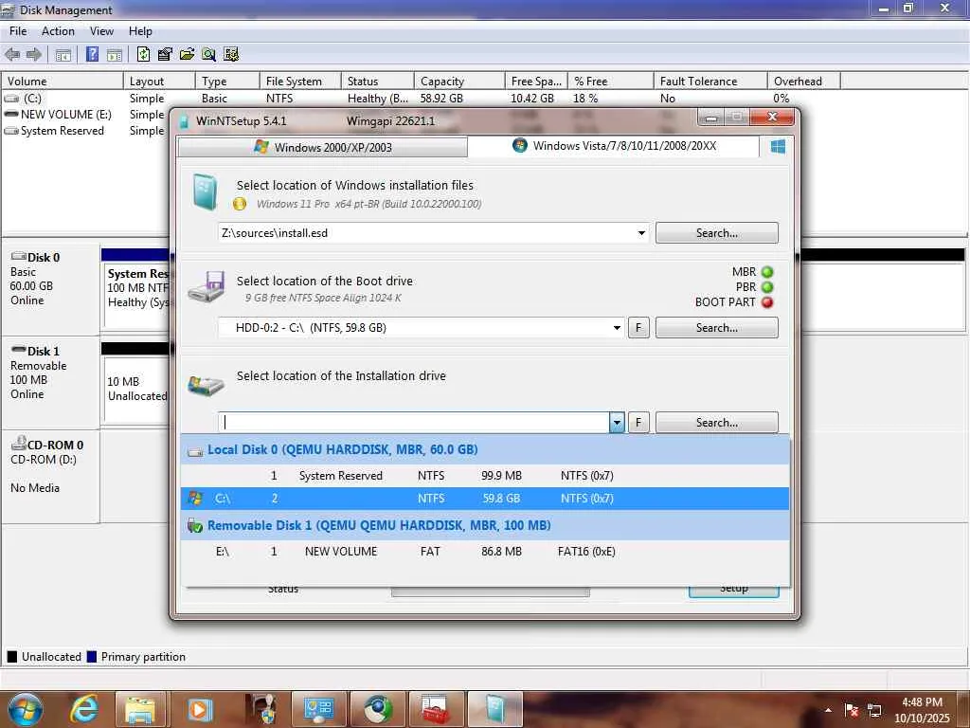The width and height of the screenshot is (970, 728).
Task: Sort by the File System column header
Action: tap(299, 82)
